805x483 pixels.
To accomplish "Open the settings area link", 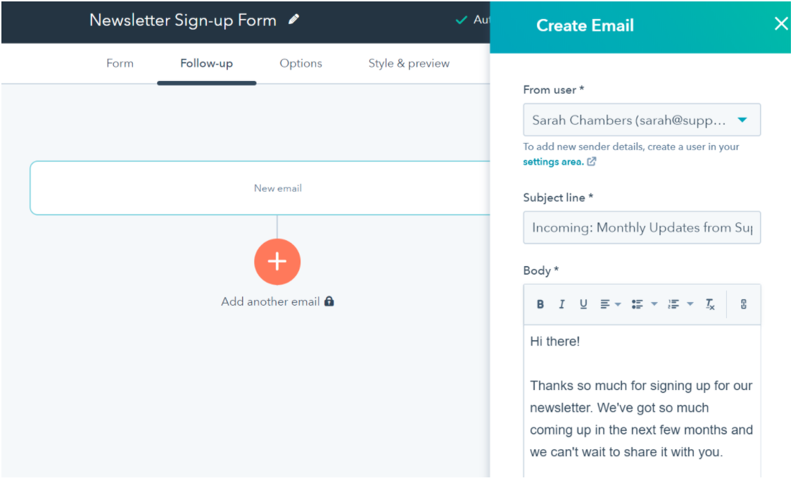I will [553, 162].
